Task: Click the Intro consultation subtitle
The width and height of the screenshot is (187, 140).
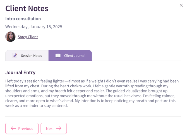Action: click(x=23, y=19)
